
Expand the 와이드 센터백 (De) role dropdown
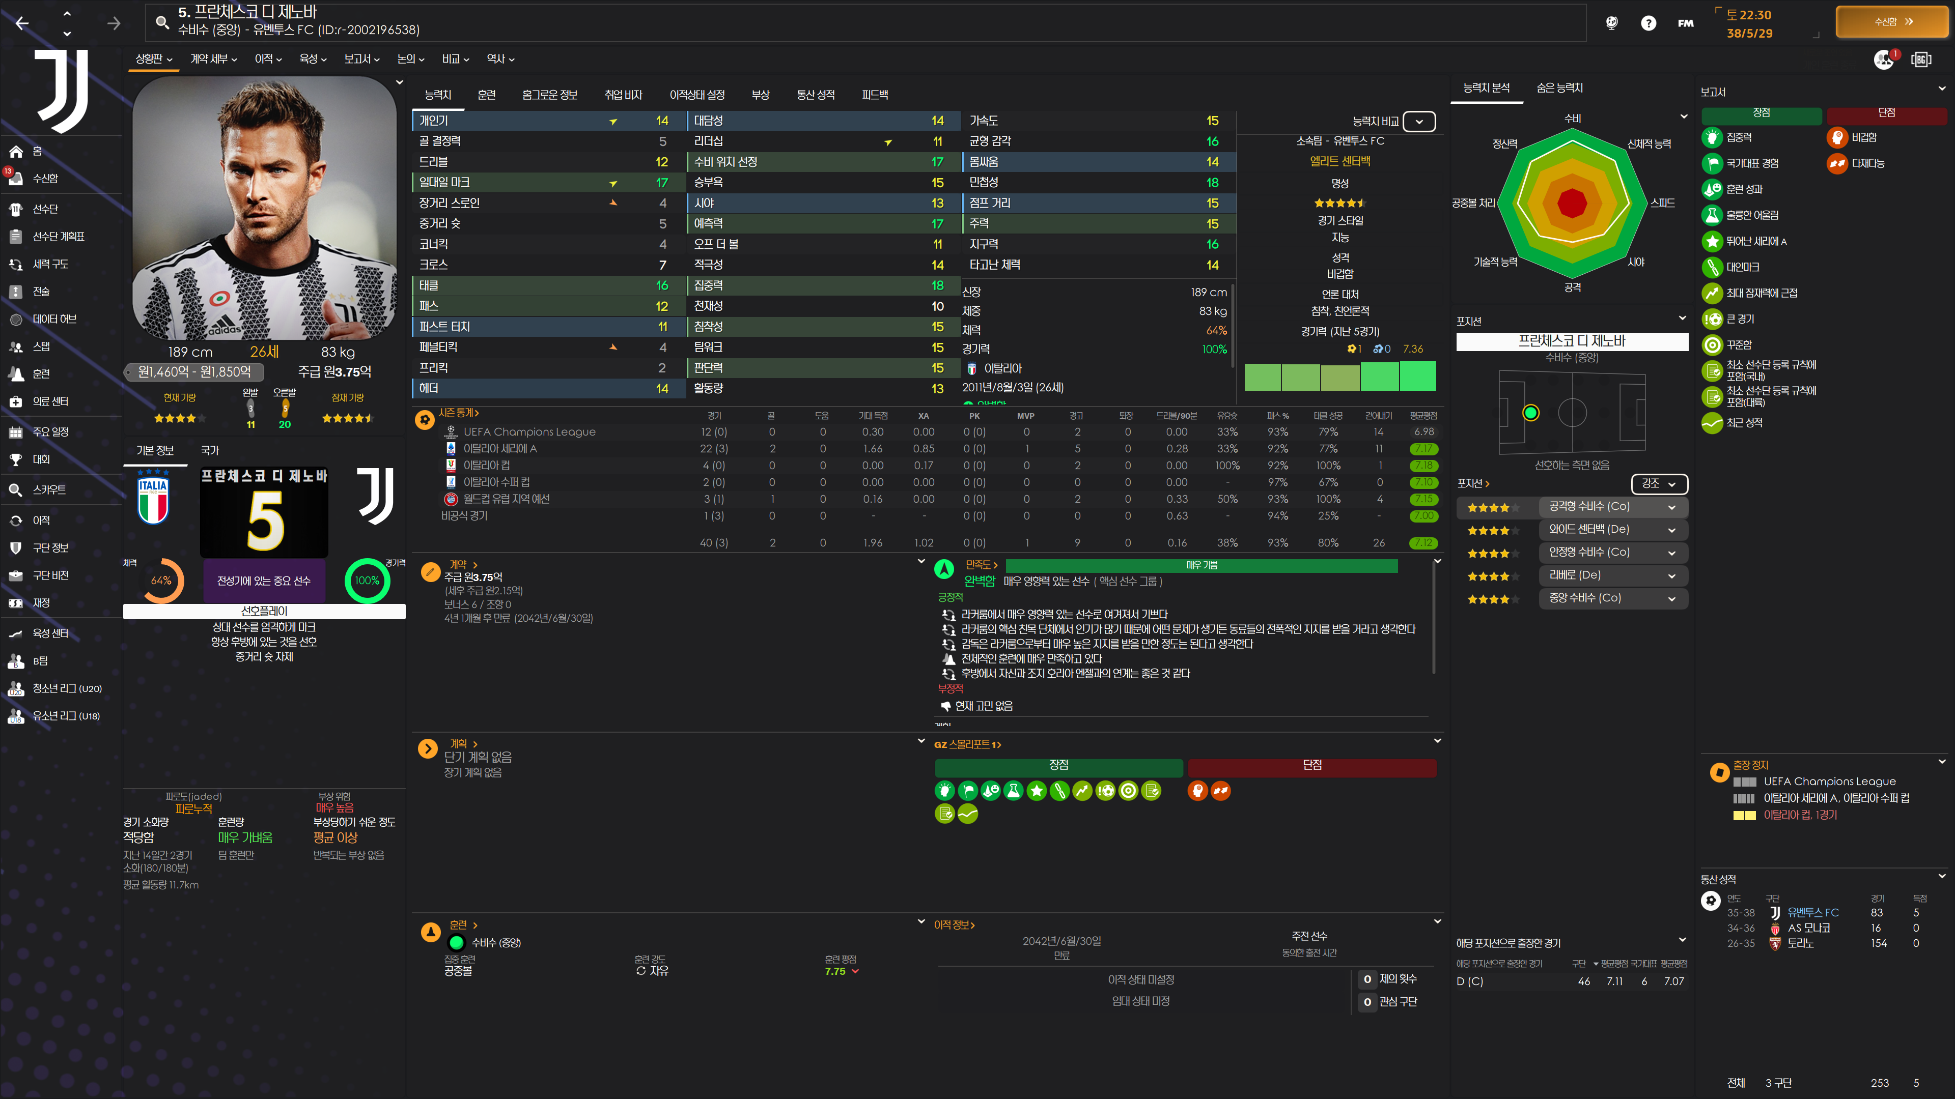point(1613,529)
